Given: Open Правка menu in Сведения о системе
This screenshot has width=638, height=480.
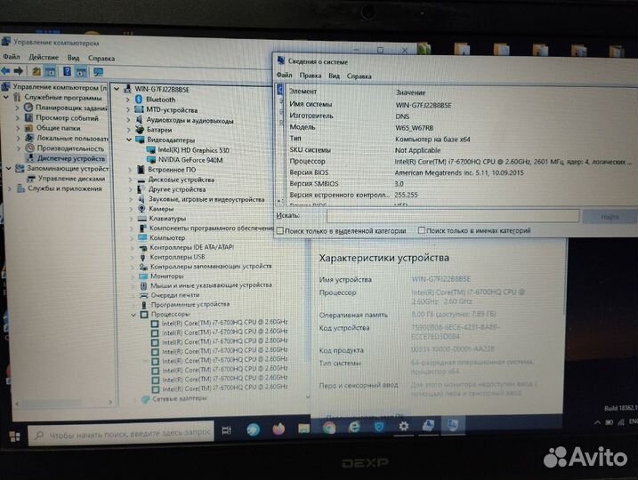Looking at the screenshot, I should (310, 76).
